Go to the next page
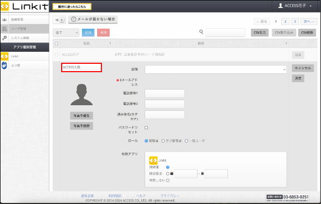This screenshot has width=321, height=204. click(309, 21)
